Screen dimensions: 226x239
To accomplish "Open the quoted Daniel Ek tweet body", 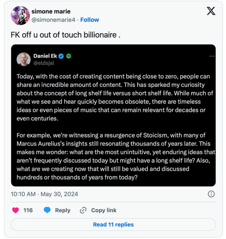I will pyautogui.click(x=113, y=127).
